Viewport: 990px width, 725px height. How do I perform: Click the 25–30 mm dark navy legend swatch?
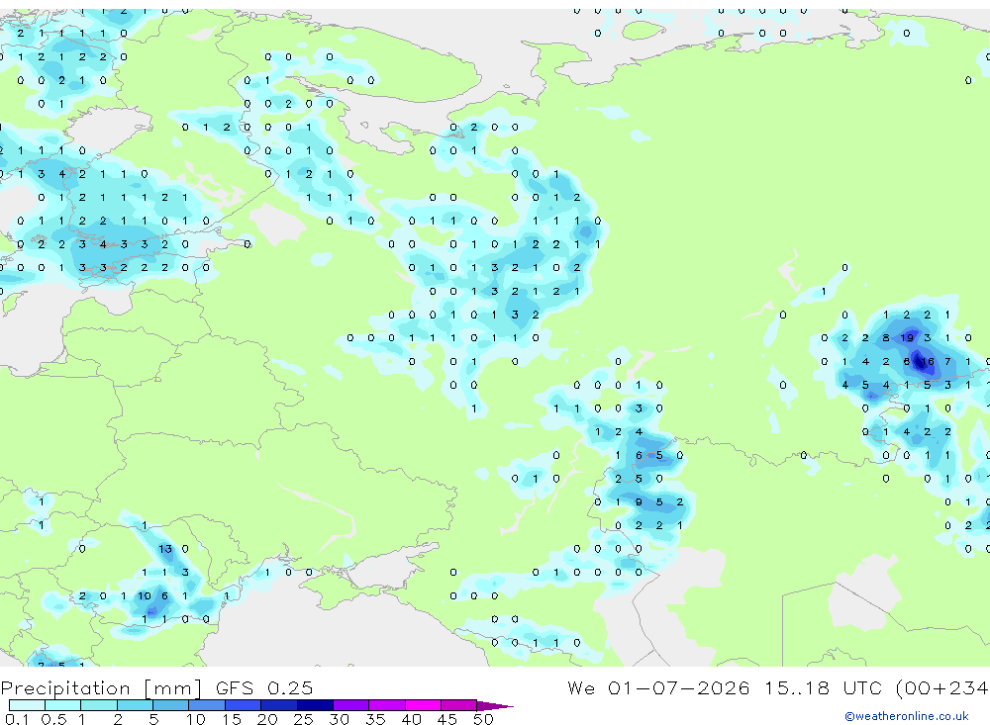[x=315, y=705]
